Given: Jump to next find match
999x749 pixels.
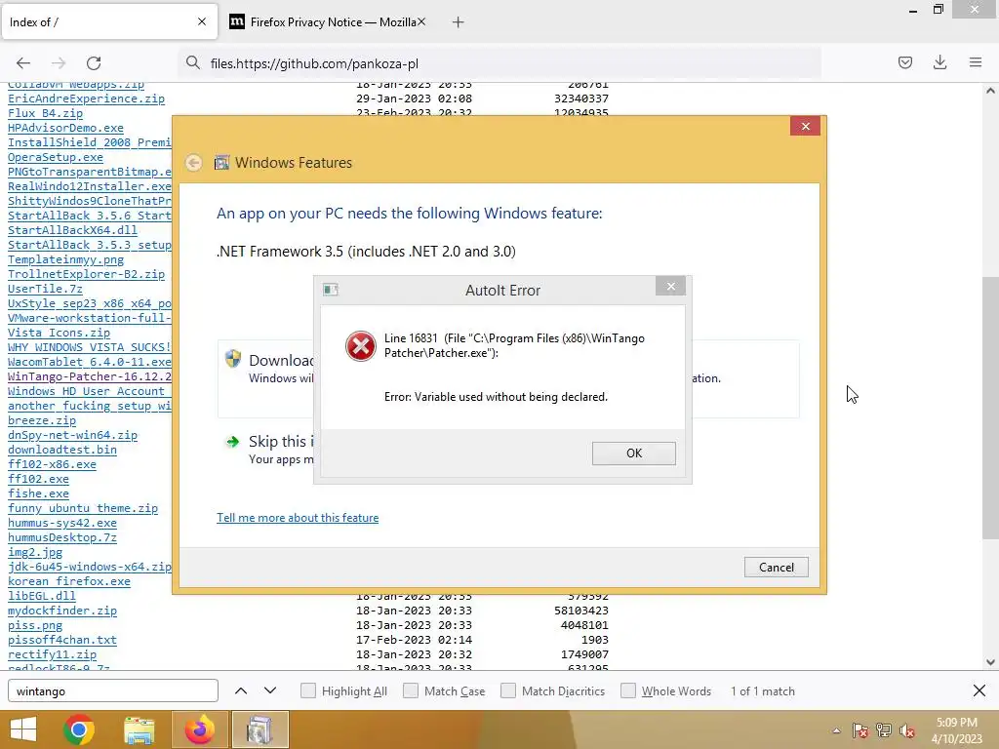Looking at the screenshot, I should click(x=270, y=690).
